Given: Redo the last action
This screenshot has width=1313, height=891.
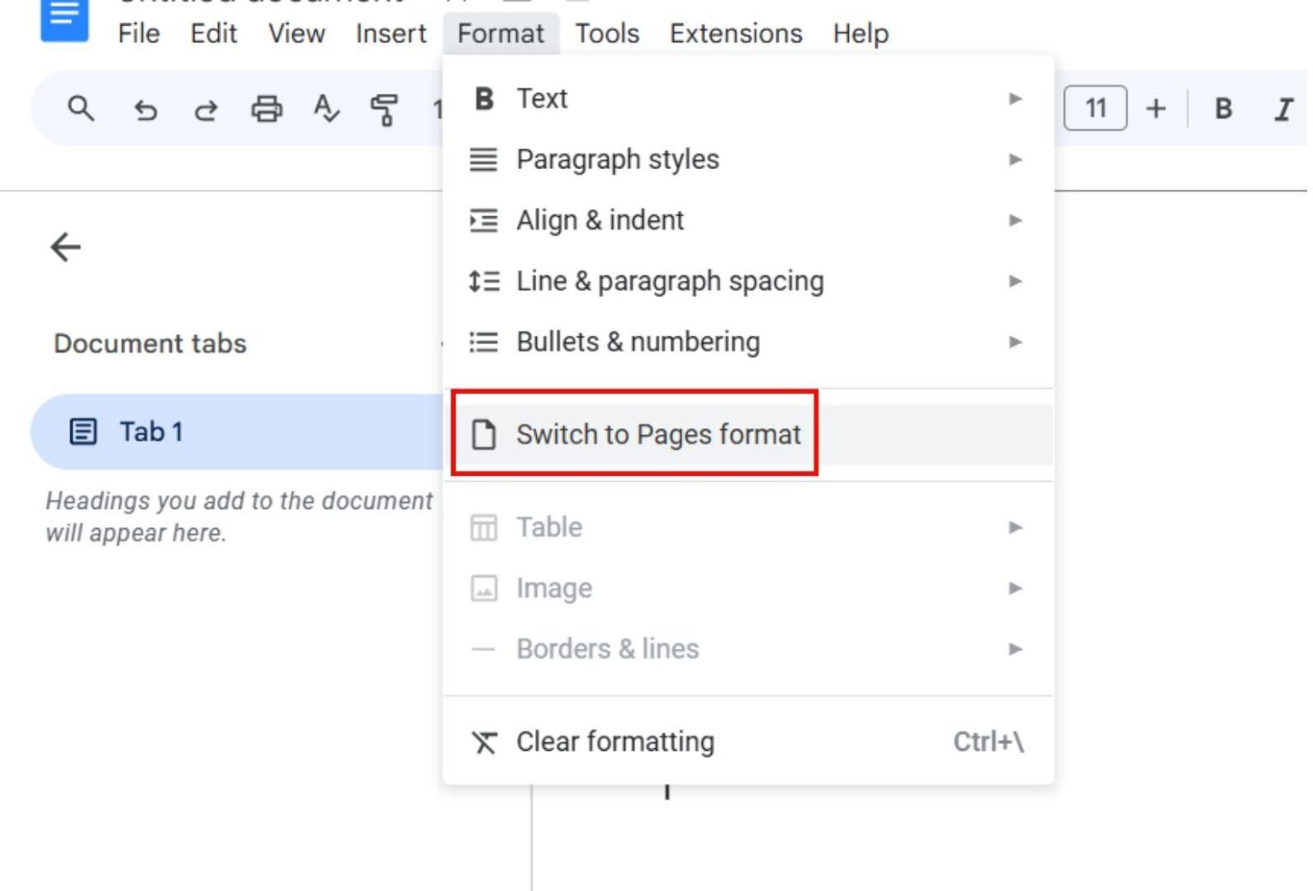Looking at the screenshot, I should 206,109.
